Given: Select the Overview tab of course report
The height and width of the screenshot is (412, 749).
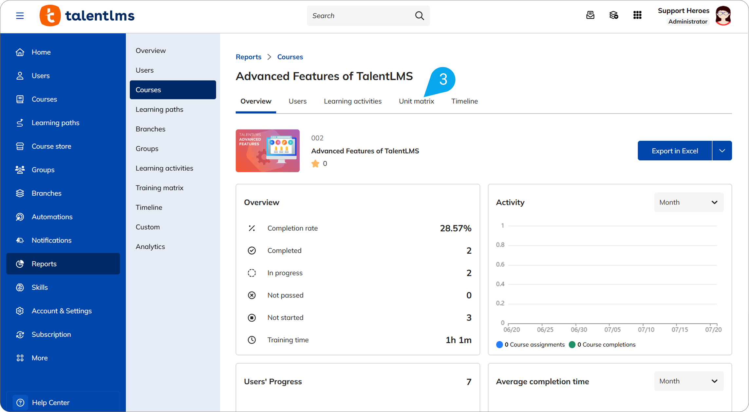Looking at the screenshot, I should click(256, 101).
